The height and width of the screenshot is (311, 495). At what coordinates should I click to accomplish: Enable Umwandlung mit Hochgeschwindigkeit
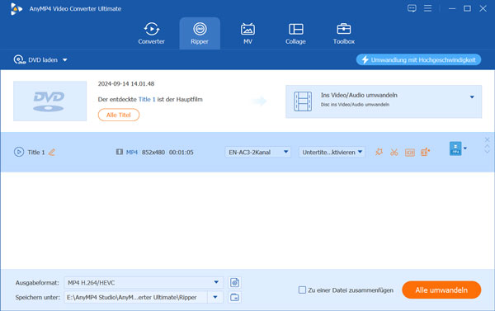pos(418,59)
